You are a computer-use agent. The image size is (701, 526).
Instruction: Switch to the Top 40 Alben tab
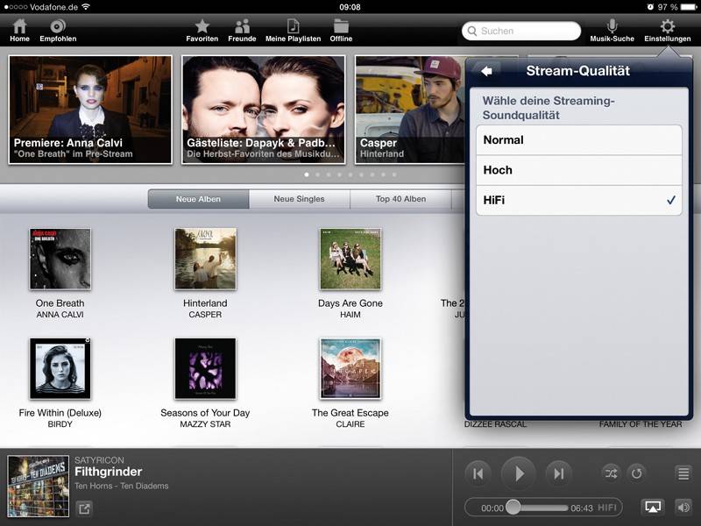coord(400,199)
